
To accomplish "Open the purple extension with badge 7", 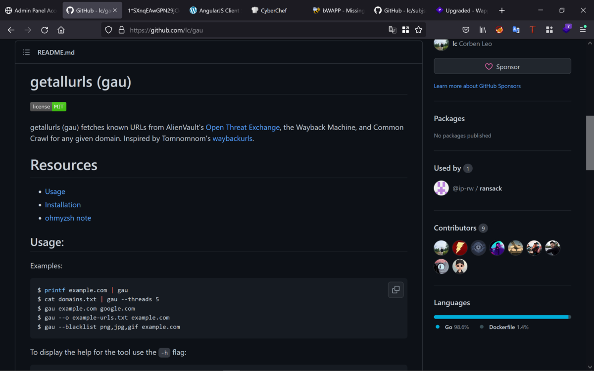I will pyautogui.click(x=567, y=29).
